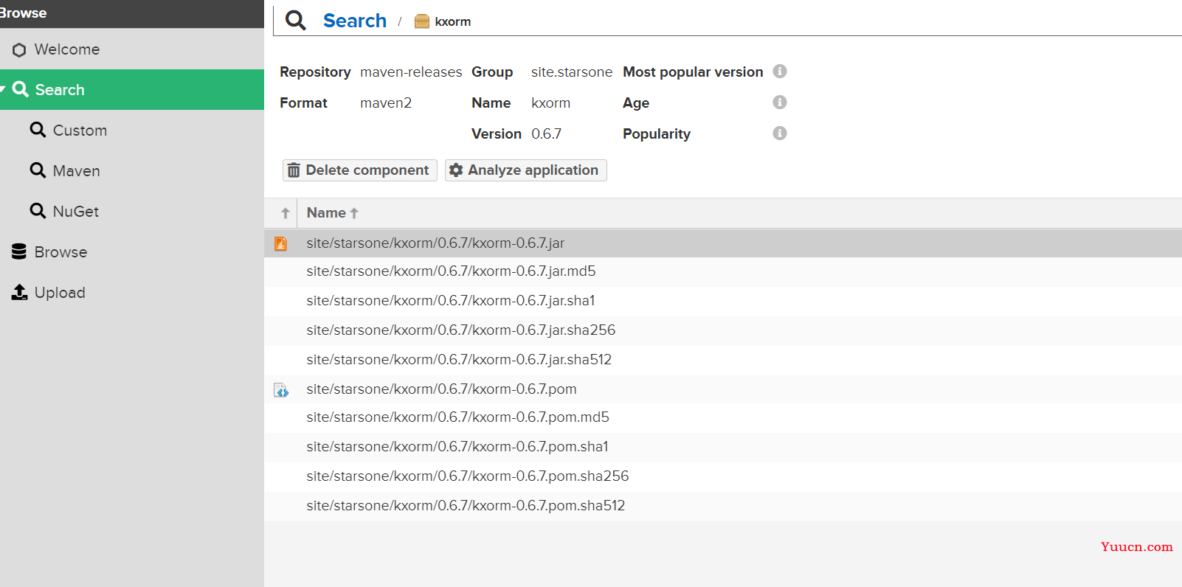The image size is (1182, 587).
Task: Click Delete component button
Action: coord(360,170)
